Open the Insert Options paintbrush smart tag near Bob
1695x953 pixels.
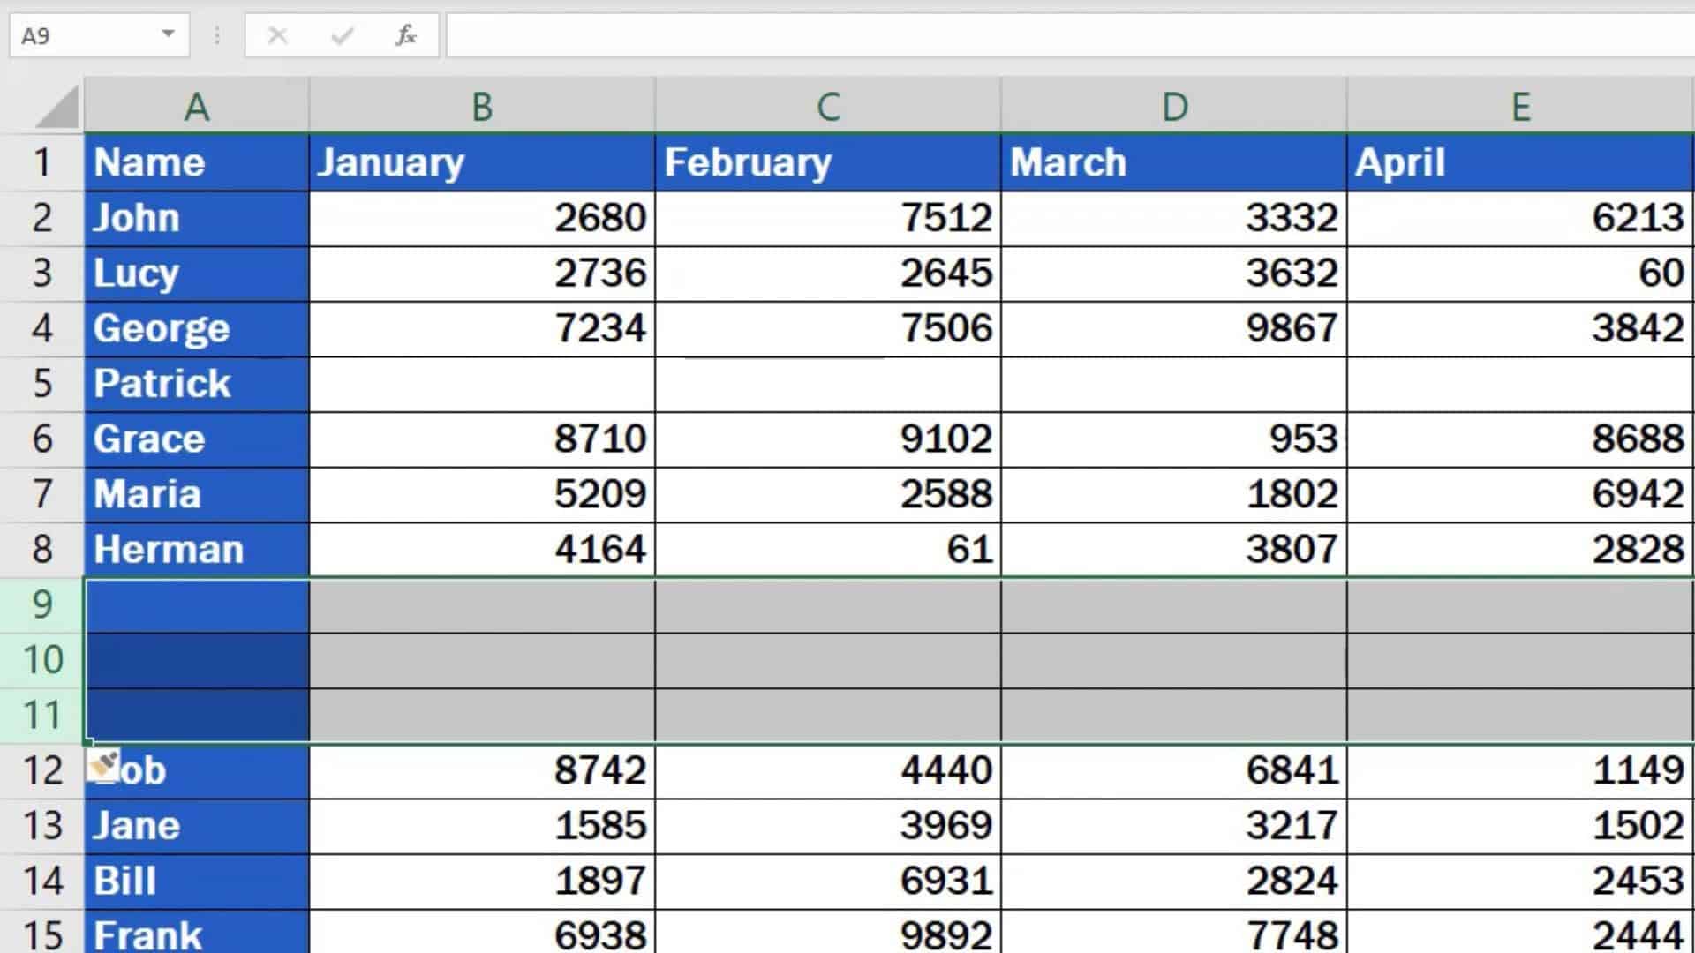coord(103,762)
